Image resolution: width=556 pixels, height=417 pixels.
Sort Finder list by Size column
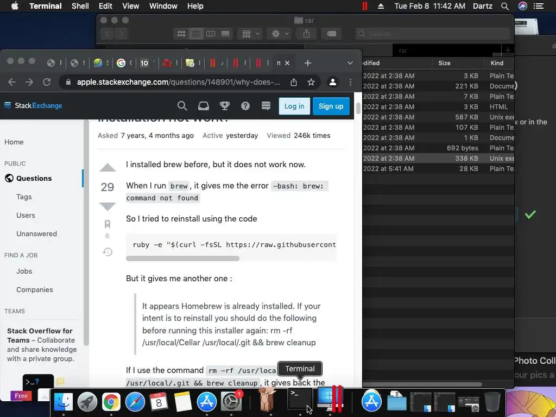coord(444,63)
